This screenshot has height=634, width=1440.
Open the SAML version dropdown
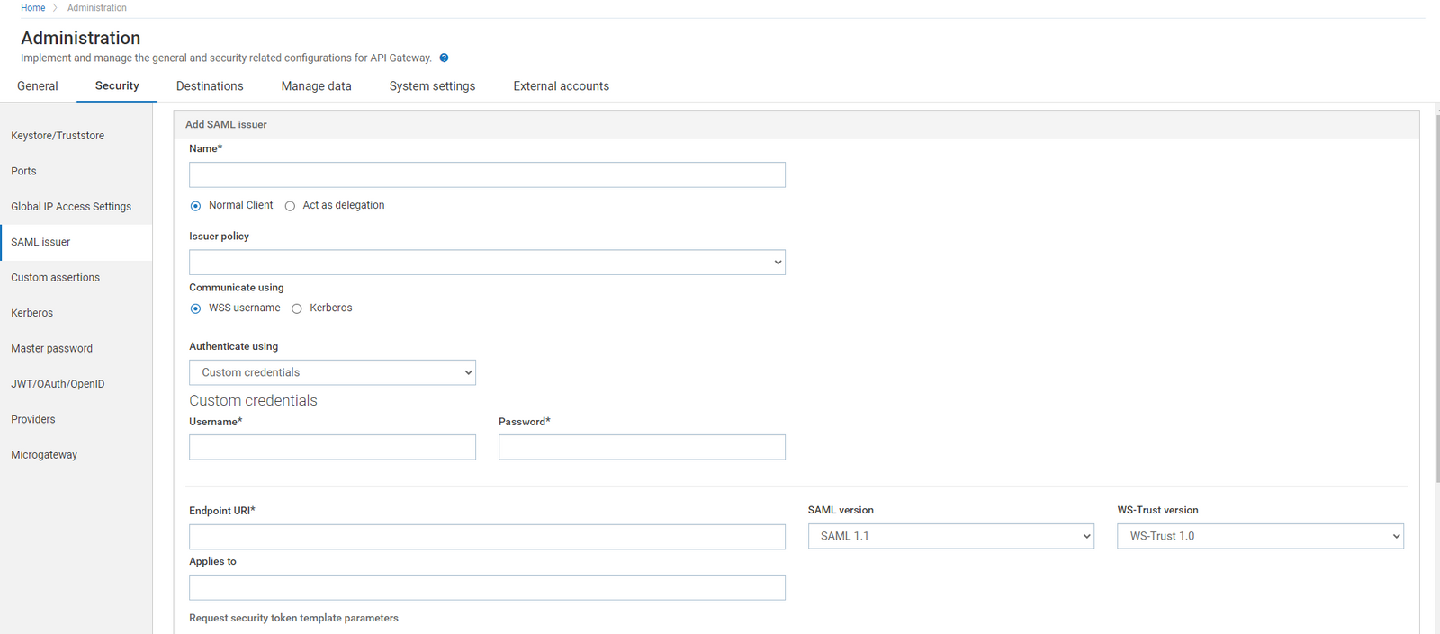[950, 536]
